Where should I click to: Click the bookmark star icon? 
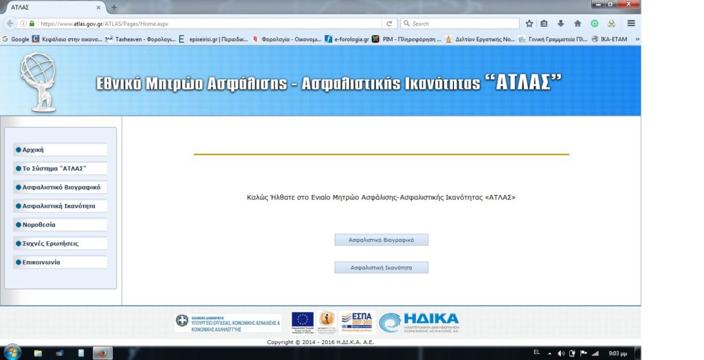(530, 23)
